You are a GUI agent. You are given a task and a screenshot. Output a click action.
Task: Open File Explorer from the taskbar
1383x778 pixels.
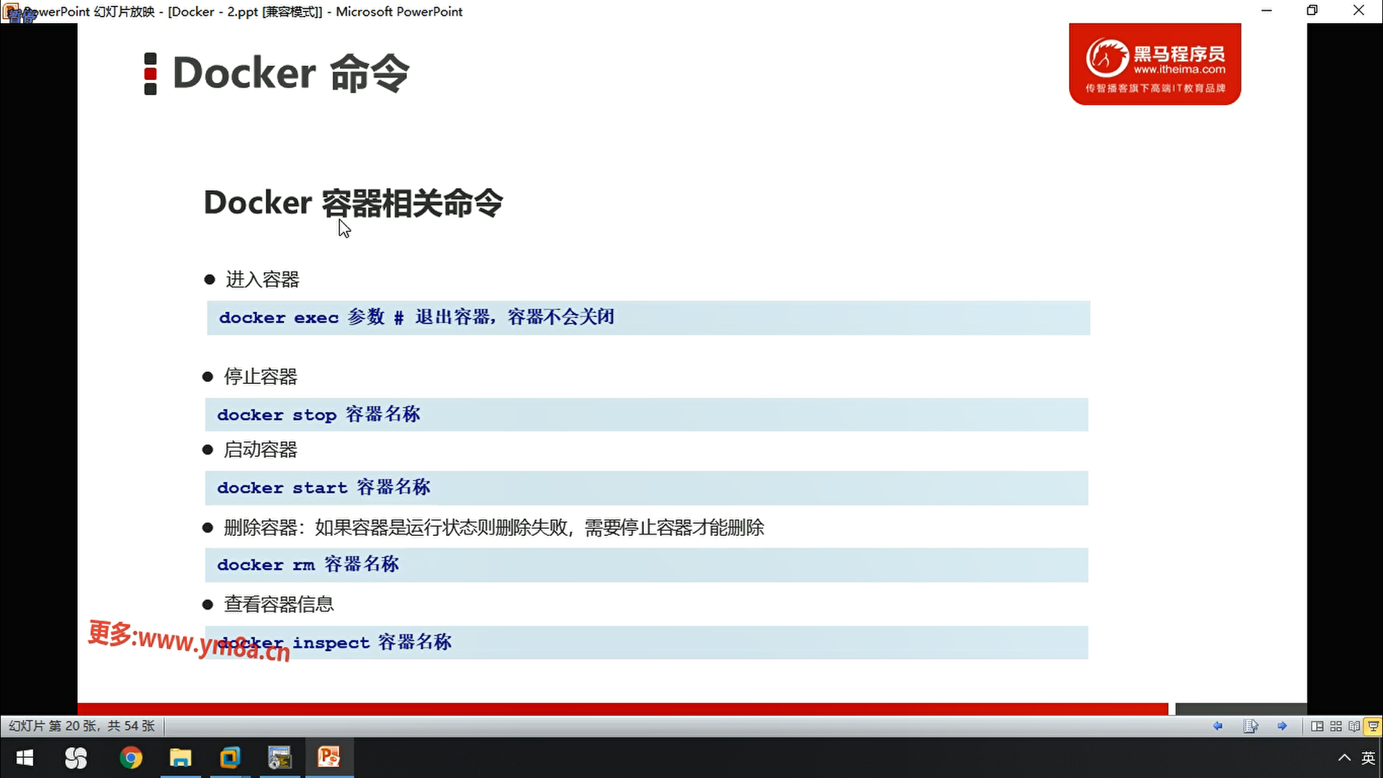point(180,758)
